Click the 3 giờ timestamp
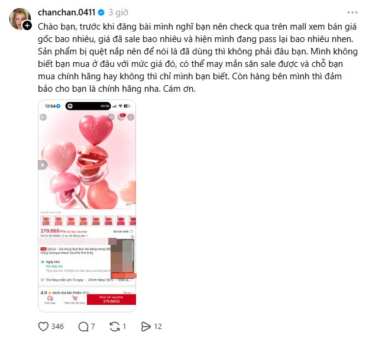This screenshot has height=342, width=369. (118, 12)
